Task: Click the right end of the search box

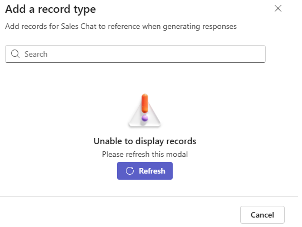Action: click(x=258, y=54)
